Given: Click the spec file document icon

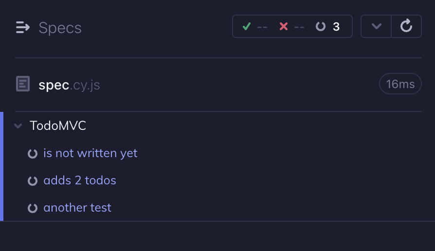Looking at the screenshot, I should click(x=23, y=84).
